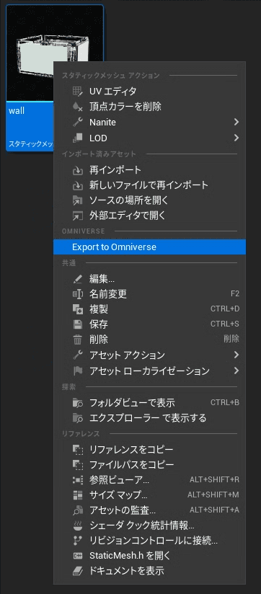261x594 pixels.
Task: Click the F2 shortcut next to 名前変更
Action: point(235,293)
